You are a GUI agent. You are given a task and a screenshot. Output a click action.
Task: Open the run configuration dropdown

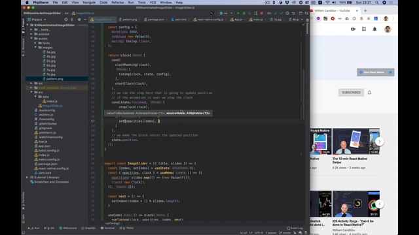pyautogui.click(x=226, y=13)
